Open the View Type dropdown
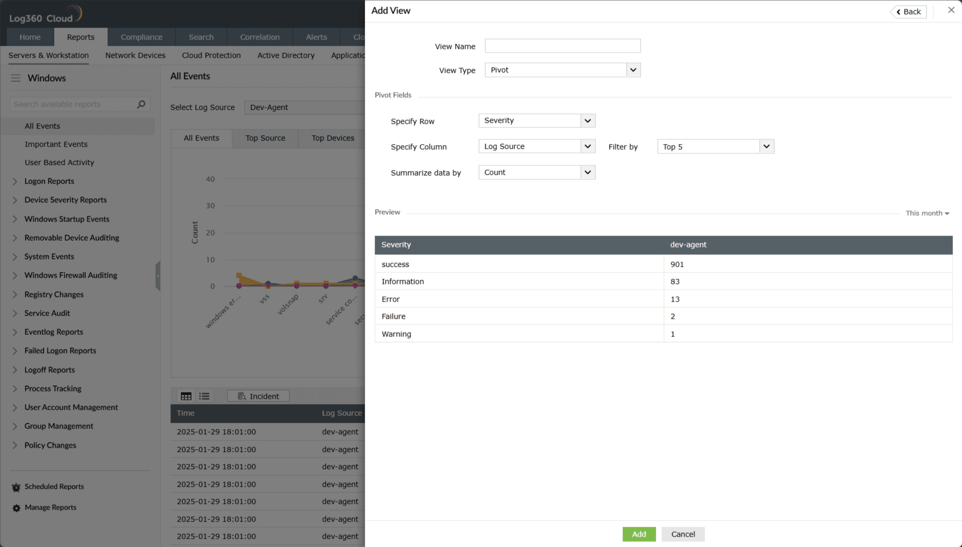This screenshot has height=547, width=962. 633,70
